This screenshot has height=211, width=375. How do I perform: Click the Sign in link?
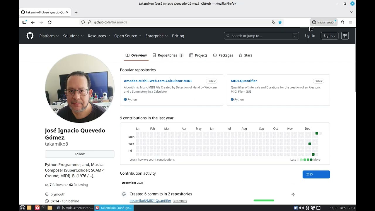(x=310, y=36)
